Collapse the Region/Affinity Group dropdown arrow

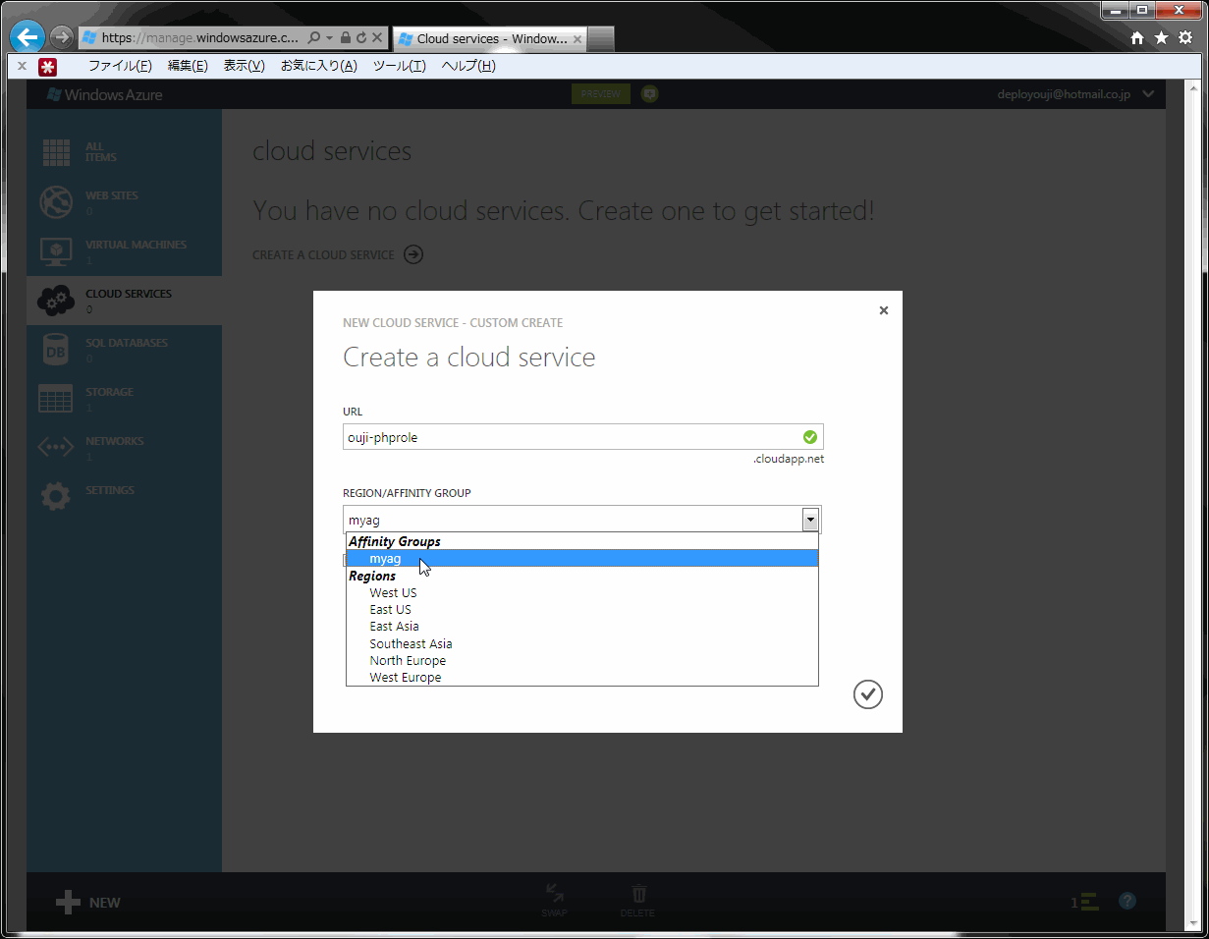click(810, 520)
